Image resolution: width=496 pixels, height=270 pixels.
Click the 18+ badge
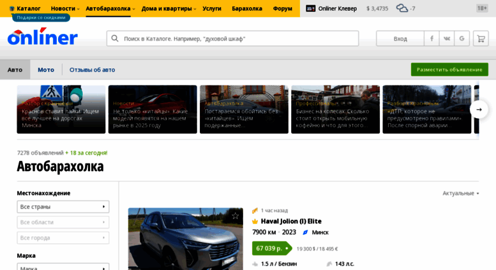[x=482, y=8]
